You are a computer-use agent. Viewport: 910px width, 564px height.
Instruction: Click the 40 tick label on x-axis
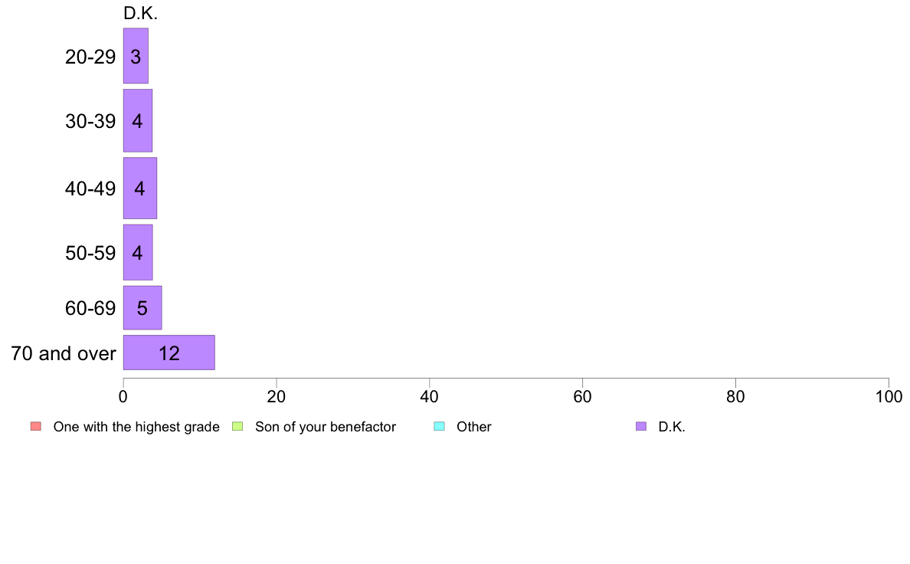point(430,397)
